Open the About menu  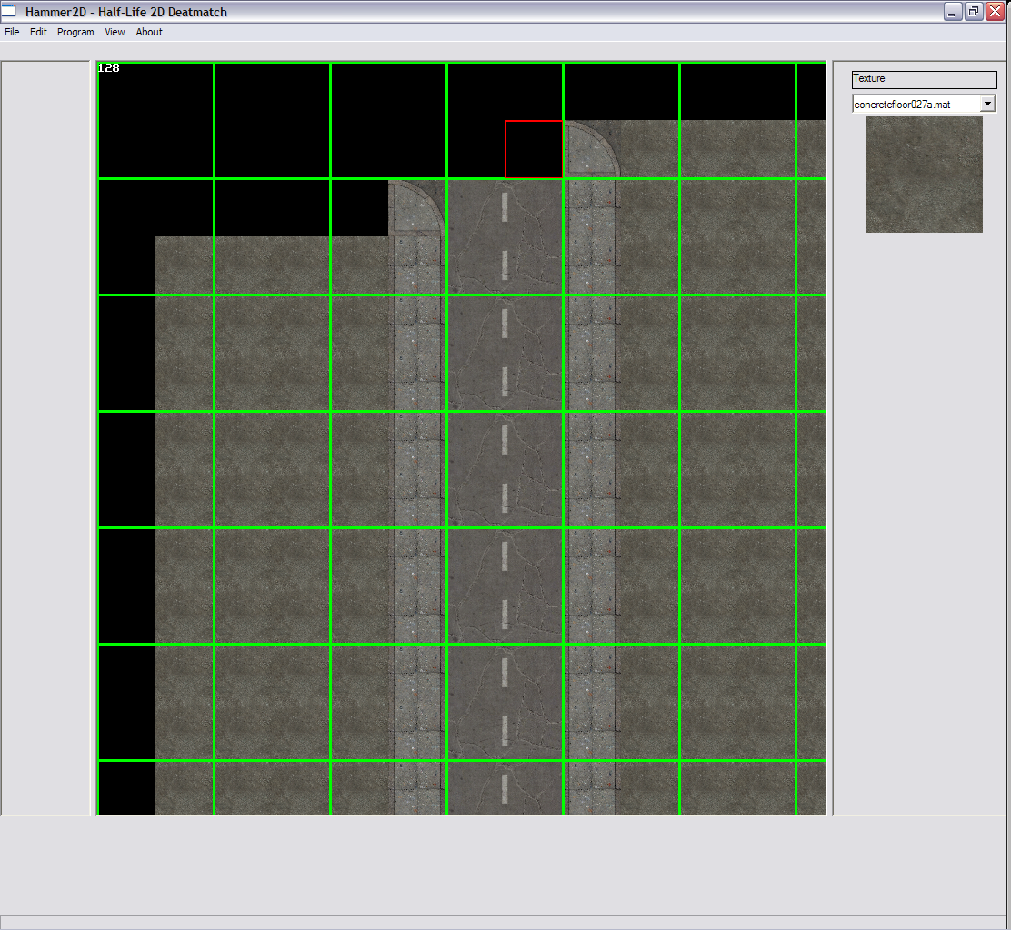(x=149, y=32)
